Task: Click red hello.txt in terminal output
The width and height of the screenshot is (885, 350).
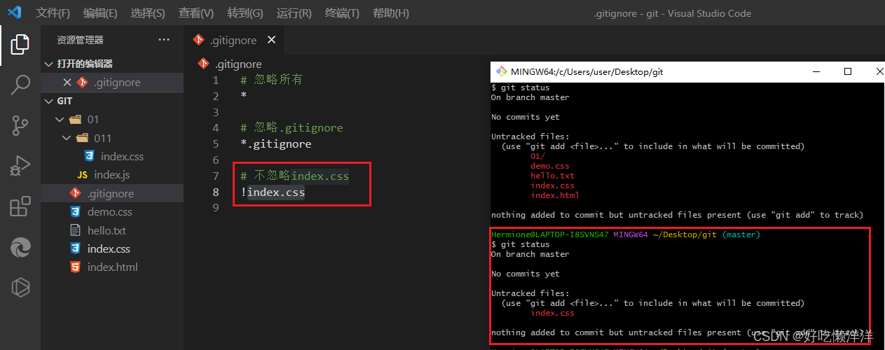Action: (552, 176)
